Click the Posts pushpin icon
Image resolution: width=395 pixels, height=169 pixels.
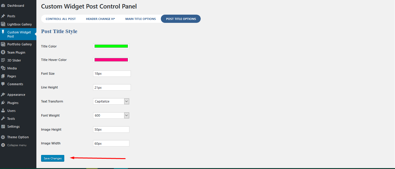click(3, 16)
